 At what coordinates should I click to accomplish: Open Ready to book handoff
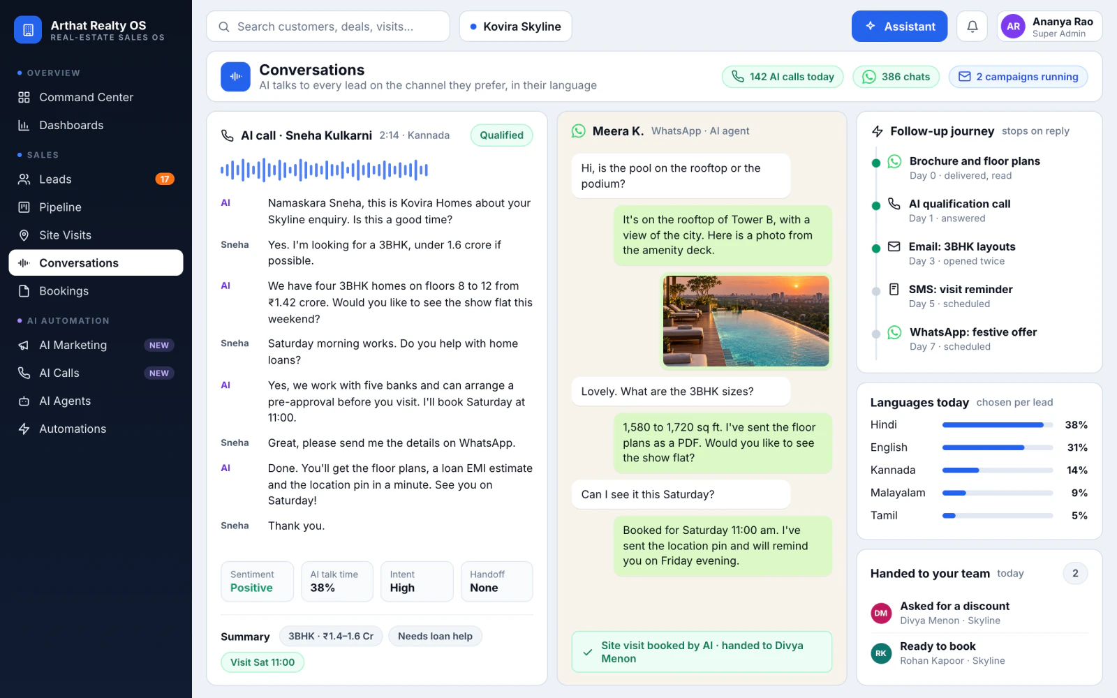coord(979,653)
